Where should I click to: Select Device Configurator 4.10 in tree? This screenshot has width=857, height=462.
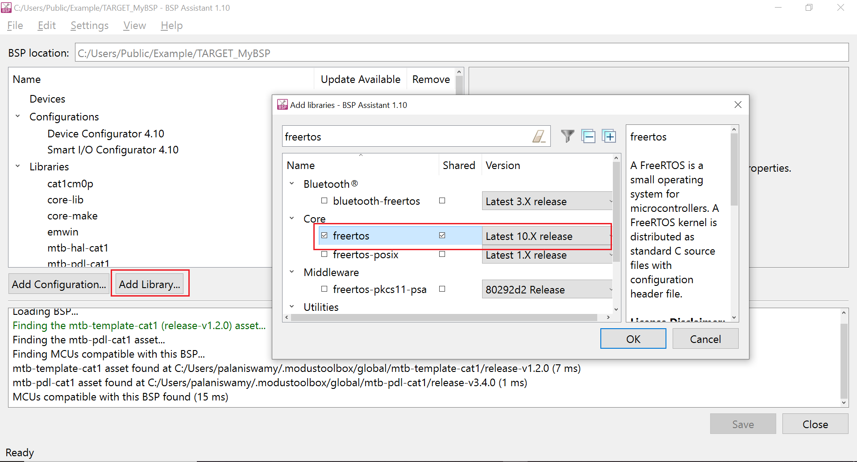point(106,133)
